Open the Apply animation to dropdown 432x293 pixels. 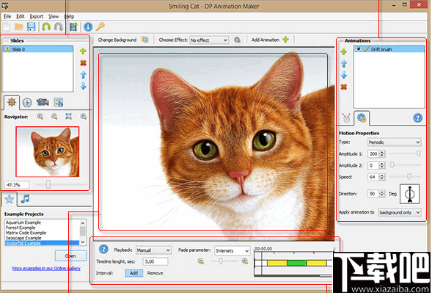tap(400, 212)
